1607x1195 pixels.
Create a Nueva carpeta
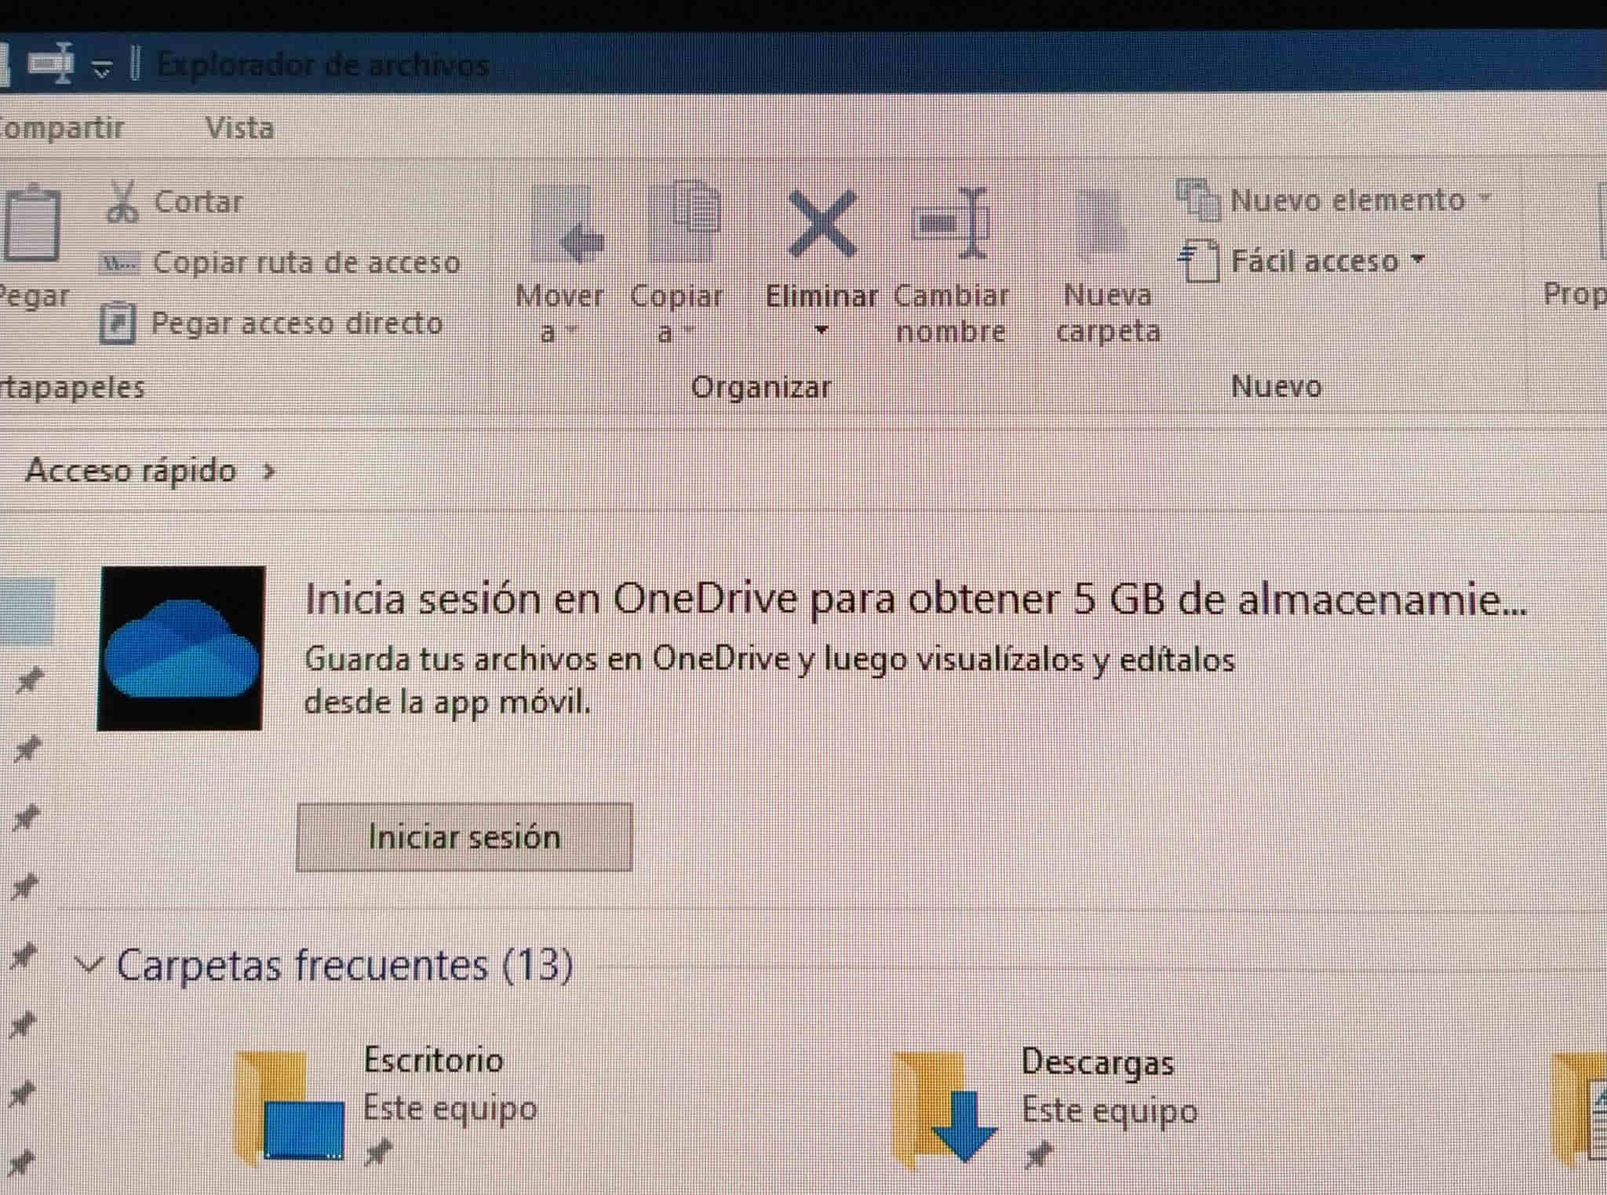pyautogui.click(x=1107, y=267)
